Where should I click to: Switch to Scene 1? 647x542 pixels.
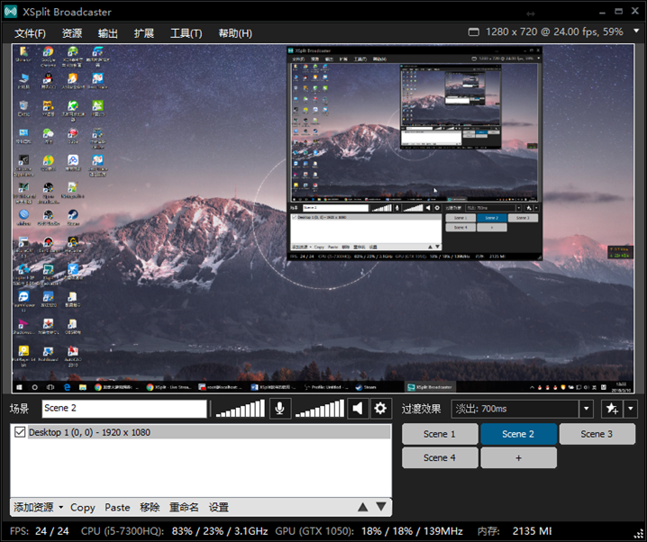440,434
